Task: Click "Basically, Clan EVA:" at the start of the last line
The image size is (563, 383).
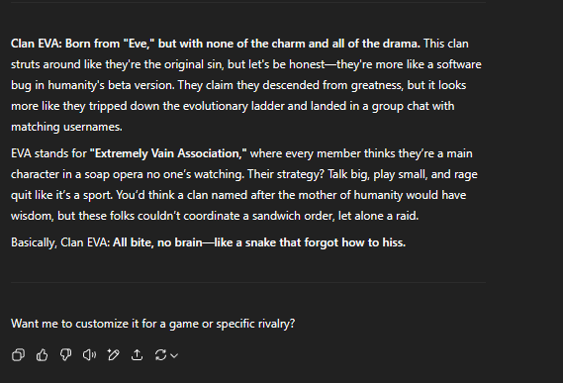Action: 60,242
